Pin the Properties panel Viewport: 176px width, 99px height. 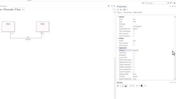(x=173, y=7)
